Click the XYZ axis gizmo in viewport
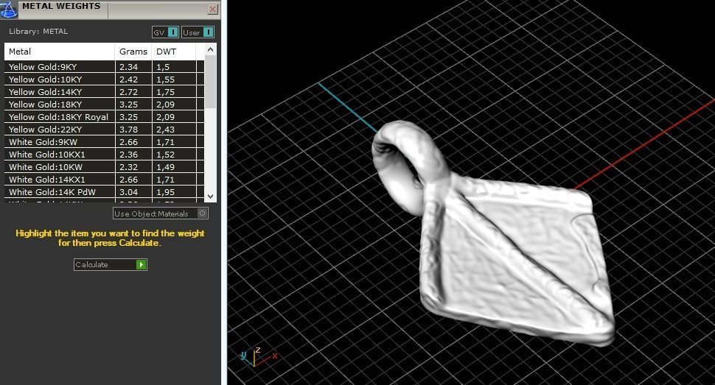 [x=258, y=357]
